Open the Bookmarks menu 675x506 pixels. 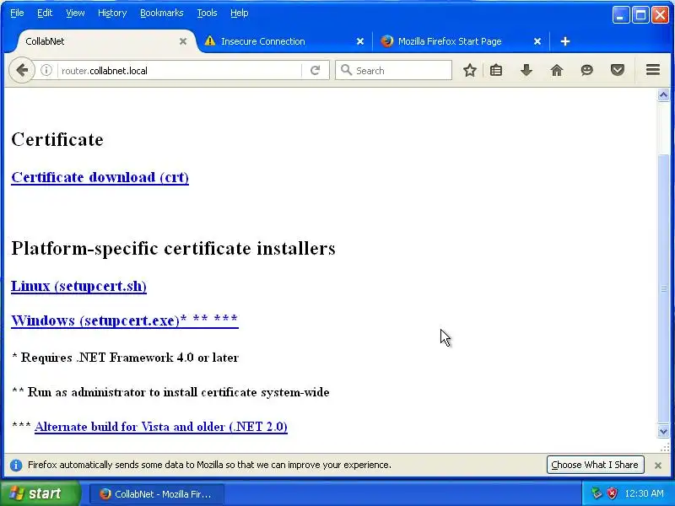click(162, 13)
